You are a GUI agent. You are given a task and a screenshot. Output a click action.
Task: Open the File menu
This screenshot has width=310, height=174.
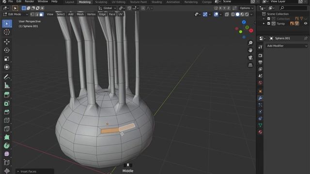point(11,1)
